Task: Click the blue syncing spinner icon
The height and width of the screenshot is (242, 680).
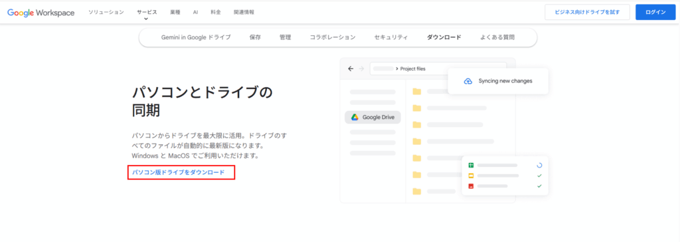Action: click(539, 165)
